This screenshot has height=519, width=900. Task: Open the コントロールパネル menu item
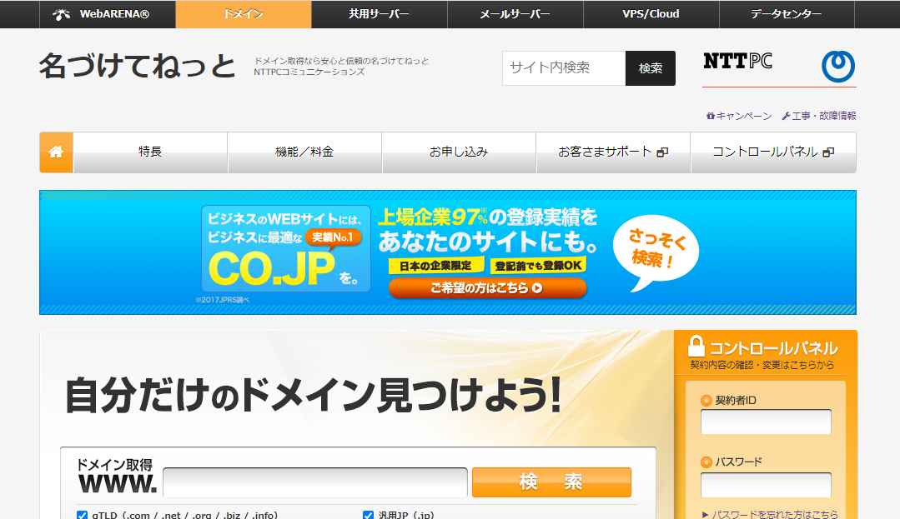tap(774, 152)
